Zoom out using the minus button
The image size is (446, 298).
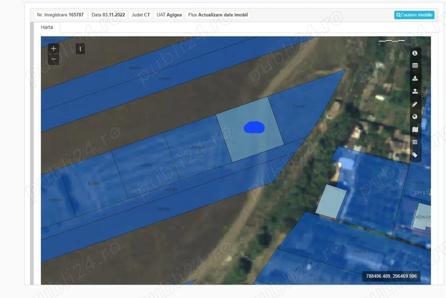[x=54, y=59]
